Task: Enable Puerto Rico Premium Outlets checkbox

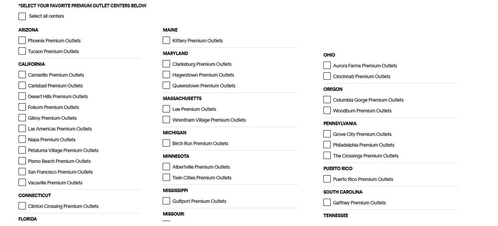Action: 327,179
